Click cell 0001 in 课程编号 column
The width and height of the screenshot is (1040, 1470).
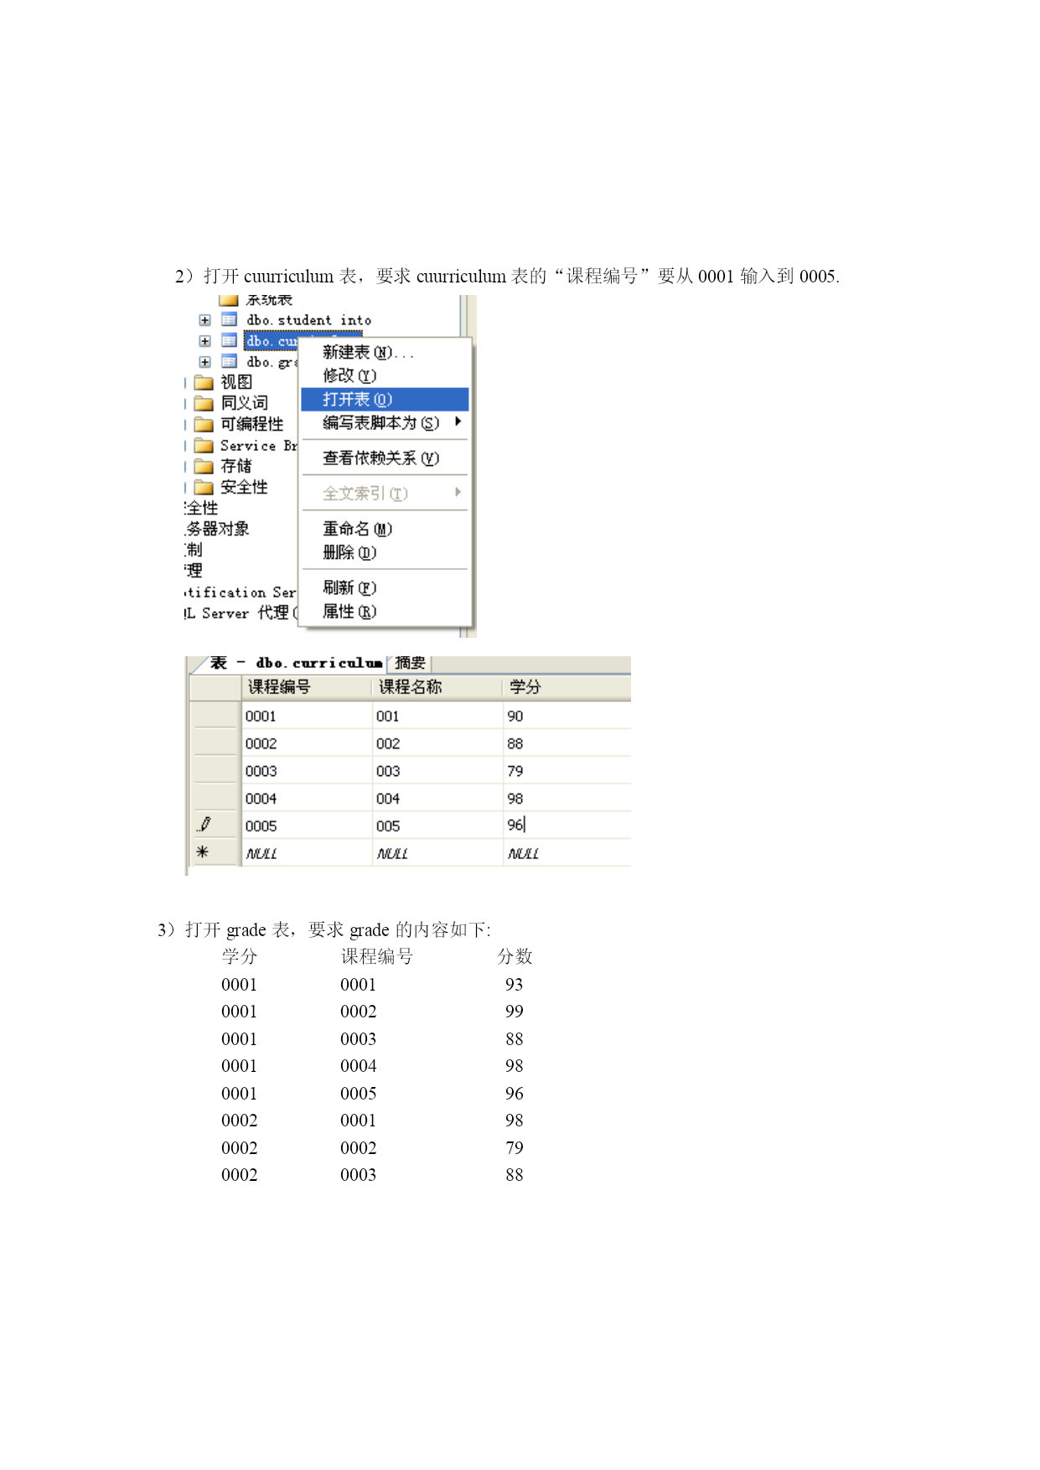307,716
